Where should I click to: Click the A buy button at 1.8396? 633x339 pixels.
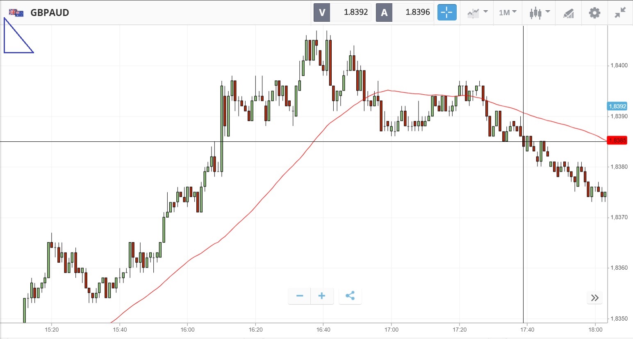(x=405, y=12)
